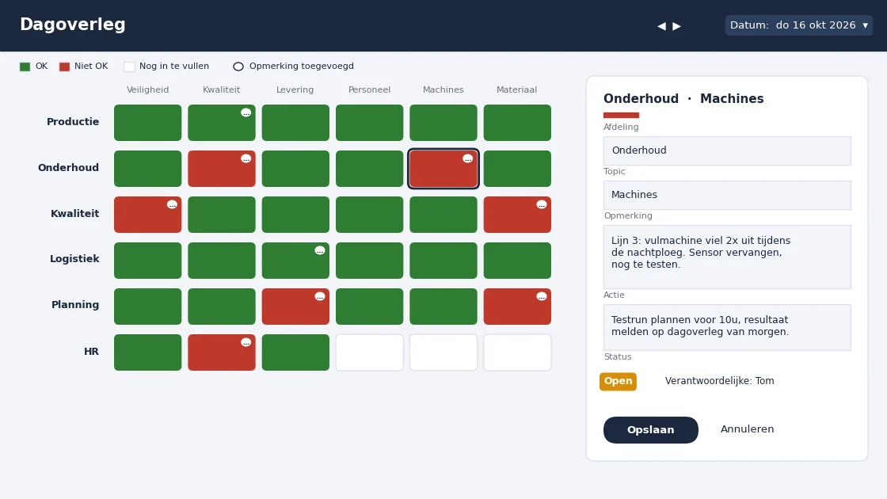Viewport: 887px width, 499px height.
Task: Click the Opmerking toegevoegd legend circle
Action: [x=238, y=67]
